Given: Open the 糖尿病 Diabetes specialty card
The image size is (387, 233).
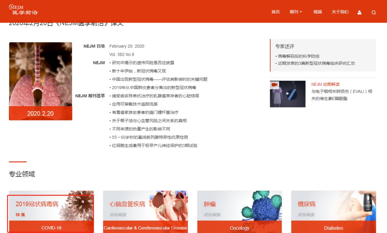Looking at the screenshot, I should point(334,212).
